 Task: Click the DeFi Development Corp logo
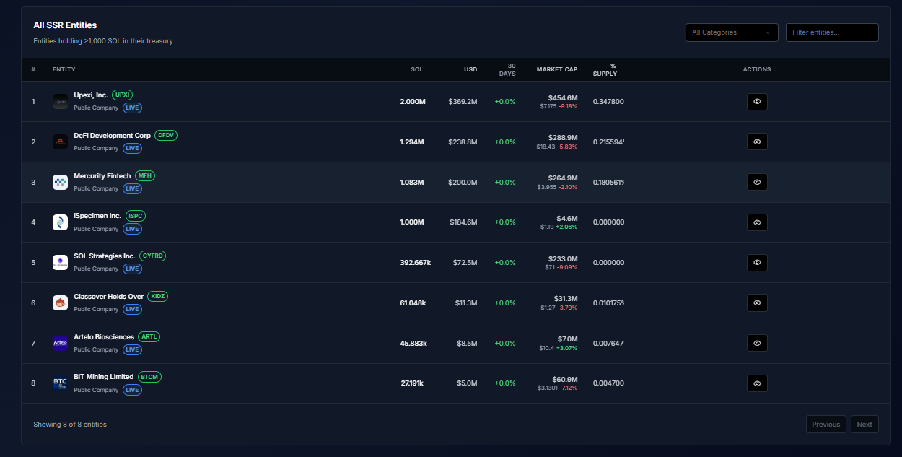coord(60,142)
